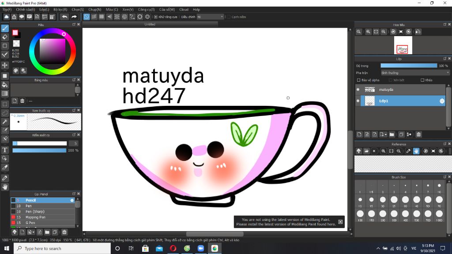The width and height of the screenshot is (452, 254).
Task: Open the Tệp(F) menu
Action: click(x=7, y=10)
